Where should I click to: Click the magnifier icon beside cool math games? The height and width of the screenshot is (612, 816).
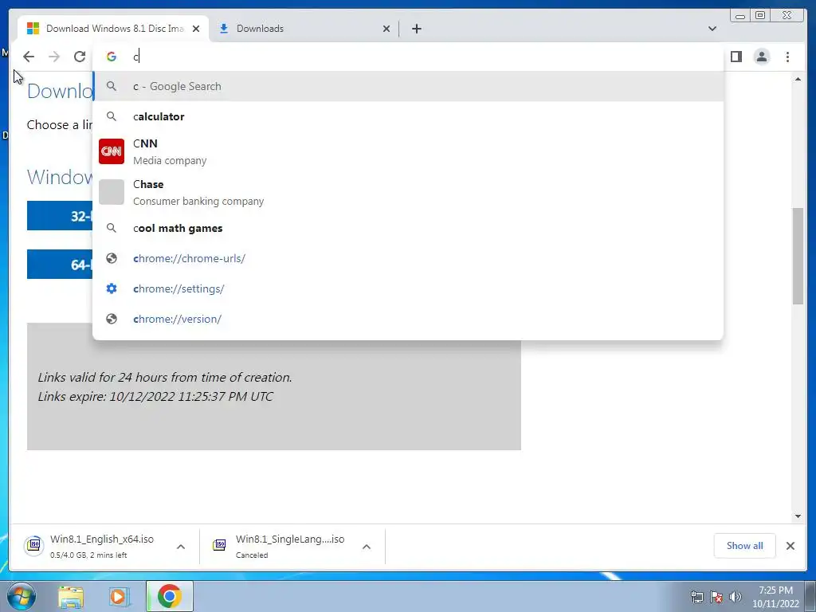tap(112, 228)
